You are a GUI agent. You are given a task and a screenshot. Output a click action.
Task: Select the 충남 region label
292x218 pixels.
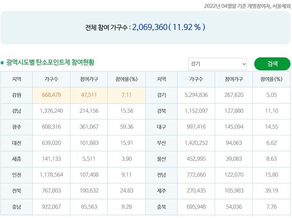point(16,207)
